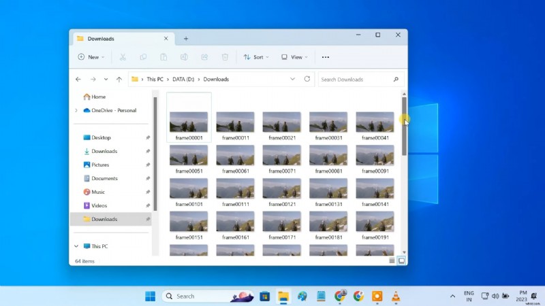Click chevron after This PC in breadcrumb
Viewport: 545px width, 306px height.
[168, 80]
